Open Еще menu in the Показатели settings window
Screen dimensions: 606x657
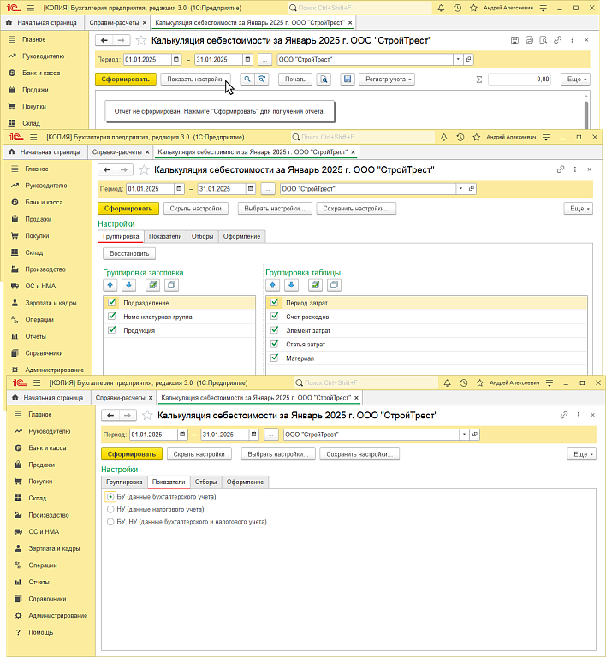582,454
